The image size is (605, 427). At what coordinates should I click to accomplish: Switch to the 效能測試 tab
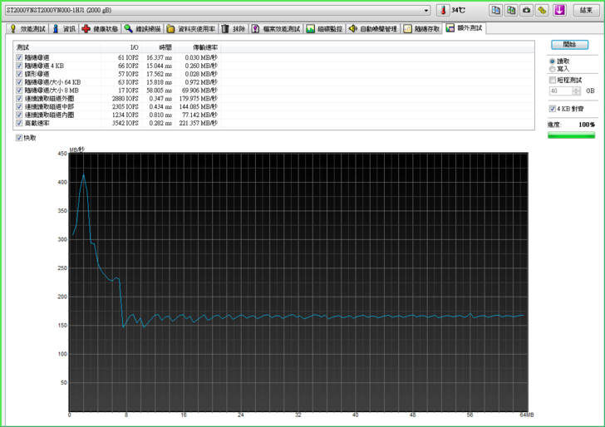[28, 28]
